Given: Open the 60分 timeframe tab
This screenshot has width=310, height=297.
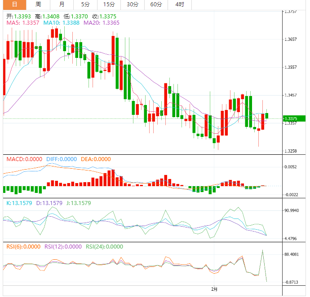Looking at the screenshot, I should (x=156, y=4).
